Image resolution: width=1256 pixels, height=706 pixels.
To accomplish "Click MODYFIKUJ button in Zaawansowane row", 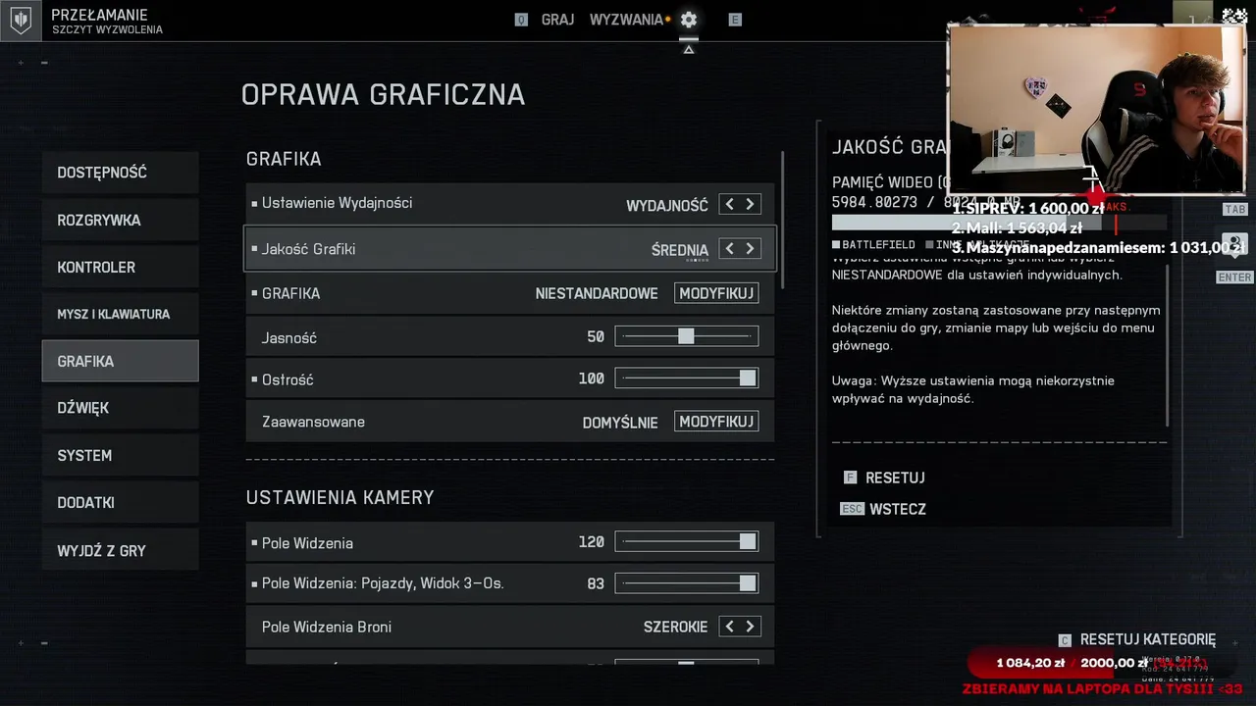I will coord(716,422).
